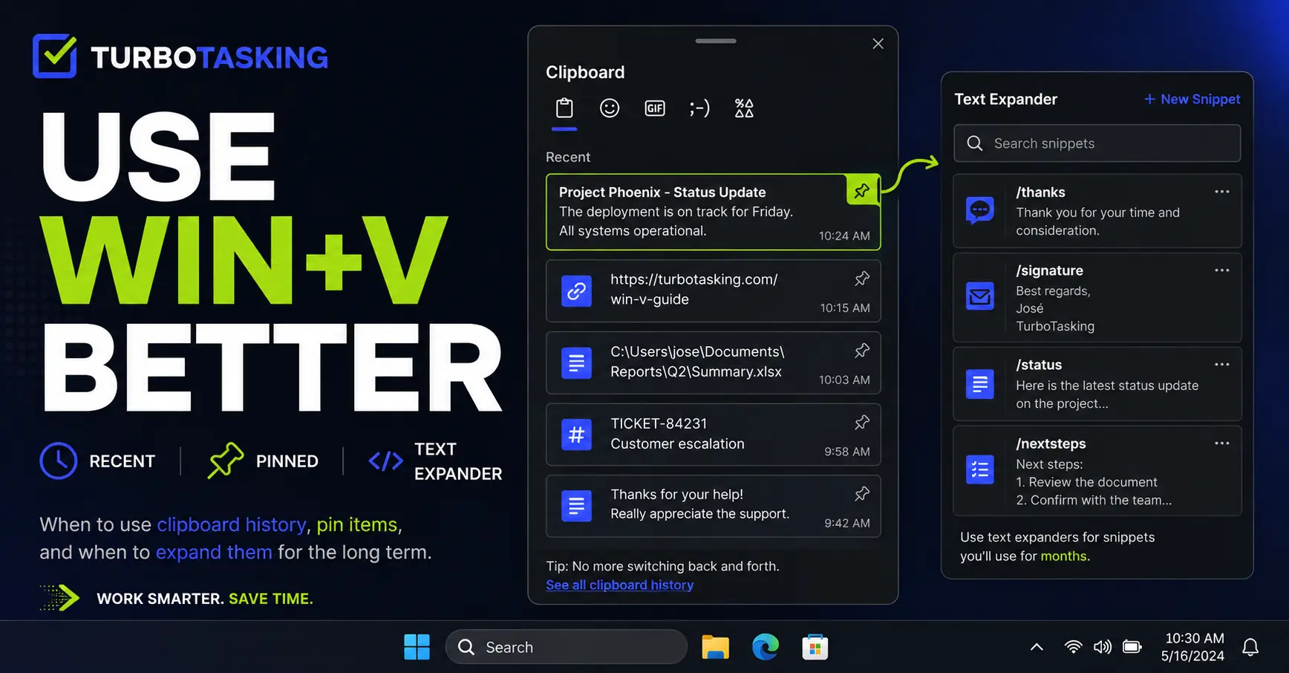Viewport: 1289px width, 673px height.
Task: Select the 10:15 AM timestamp
Action: click(845, 308)
